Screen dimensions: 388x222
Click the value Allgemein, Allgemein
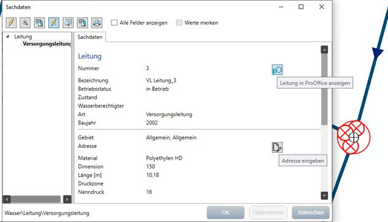click(171, 138)
